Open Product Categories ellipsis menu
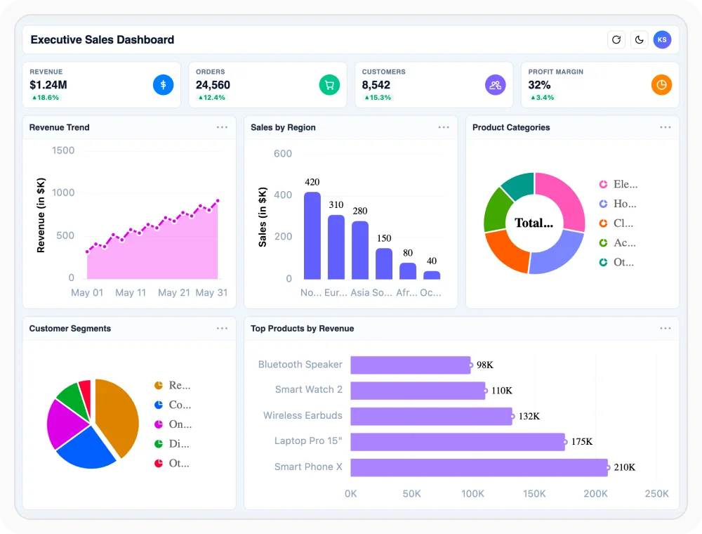The width and height of the screenshot is (702, 534). click(665, 127)
